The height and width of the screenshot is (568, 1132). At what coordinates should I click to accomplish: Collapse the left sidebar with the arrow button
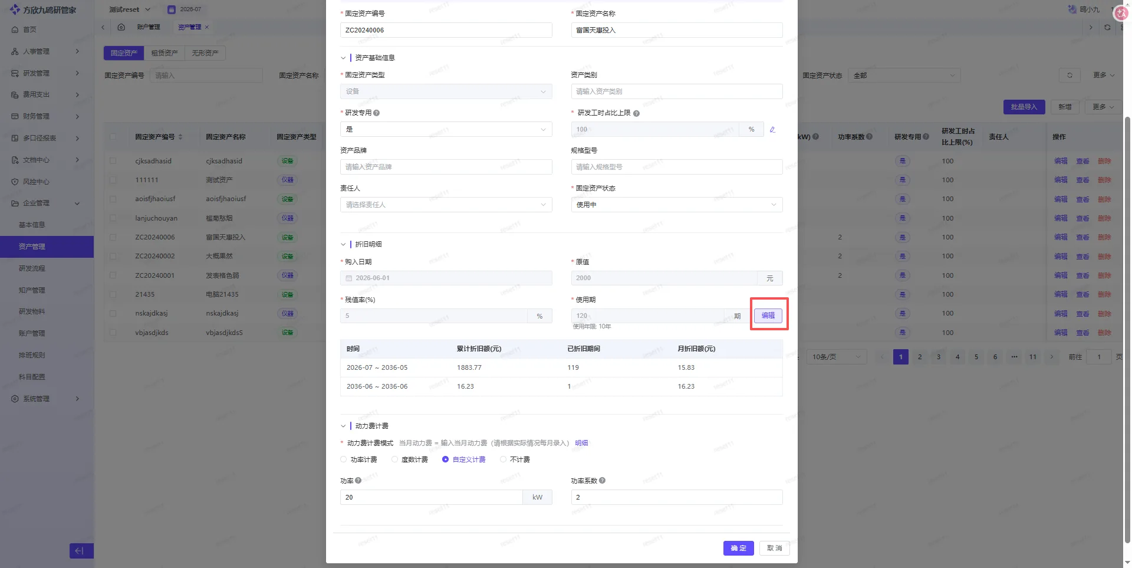tap(81, 551)
